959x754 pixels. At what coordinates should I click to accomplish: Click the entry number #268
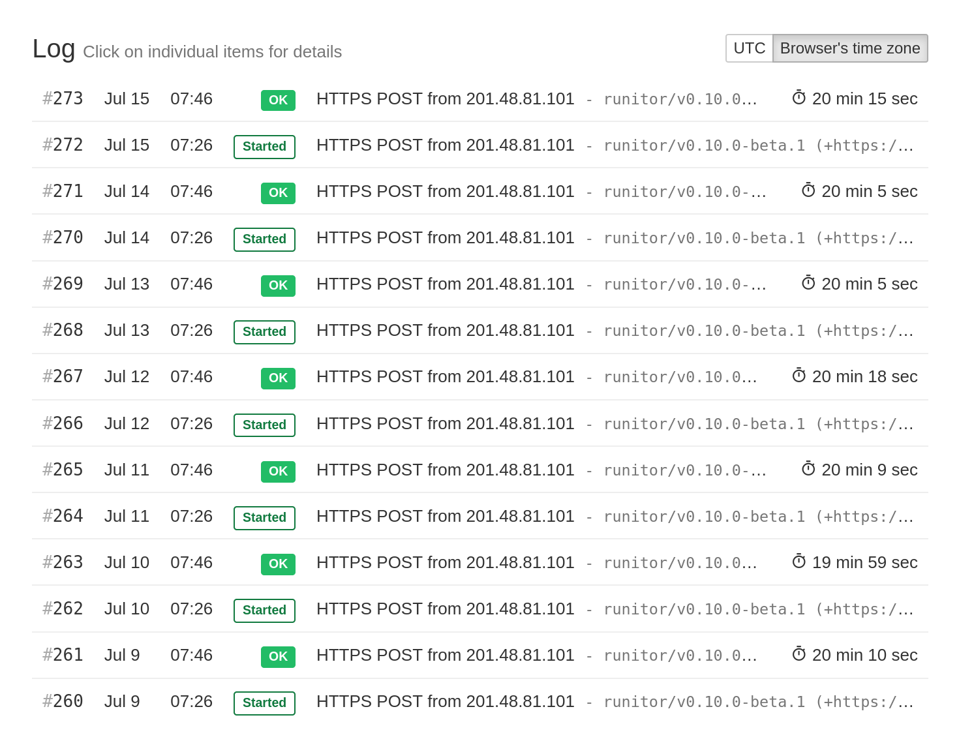click(x=63, y=330)
